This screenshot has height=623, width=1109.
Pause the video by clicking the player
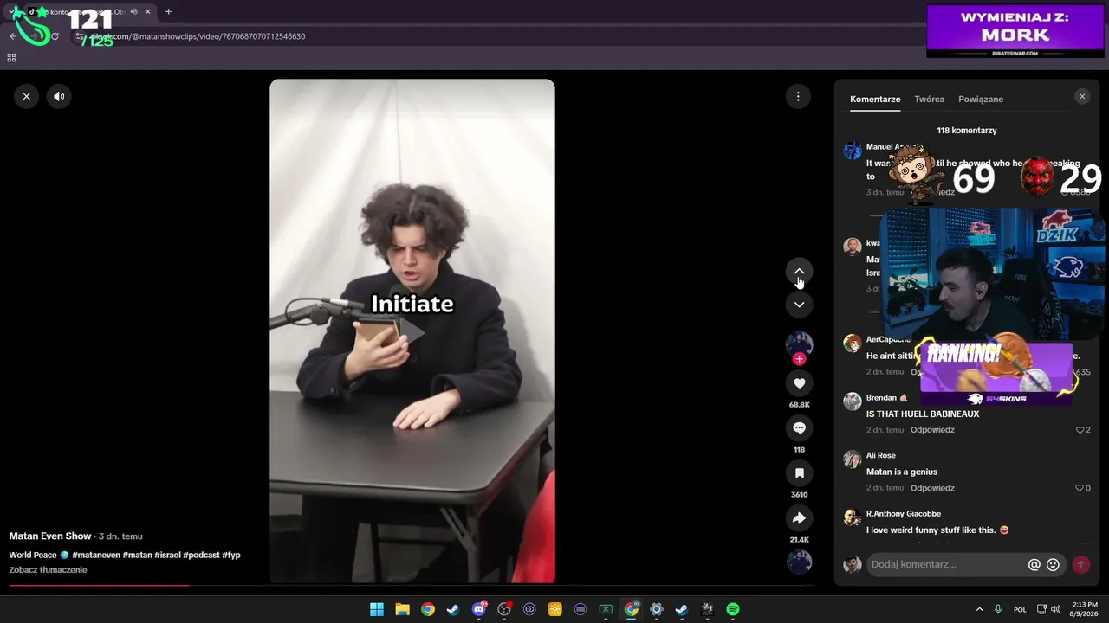(412, 331)
